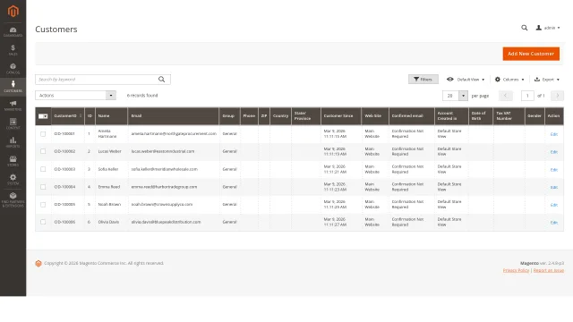Viewport: 573px width, 322px height.
Task: Edit the customer with ID 1
Action: click(x=554, y=134)
